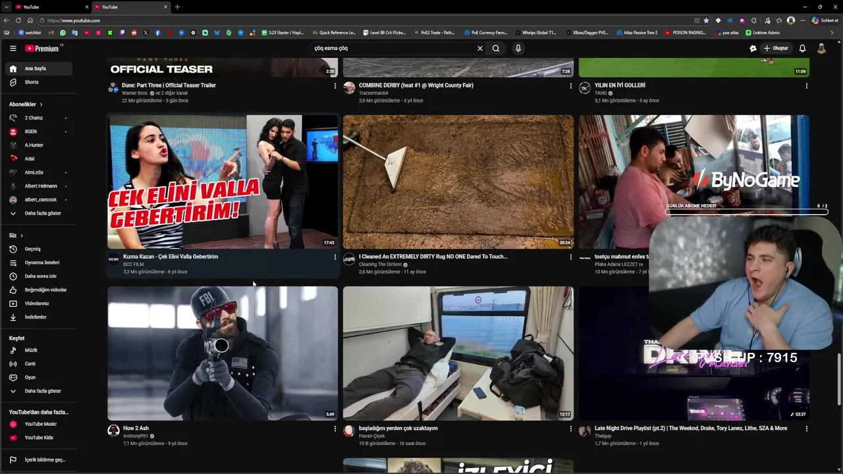Viewport: 843px width, 474px height.
Task: Open İndirilenler downloads
Action: [39, 317]
